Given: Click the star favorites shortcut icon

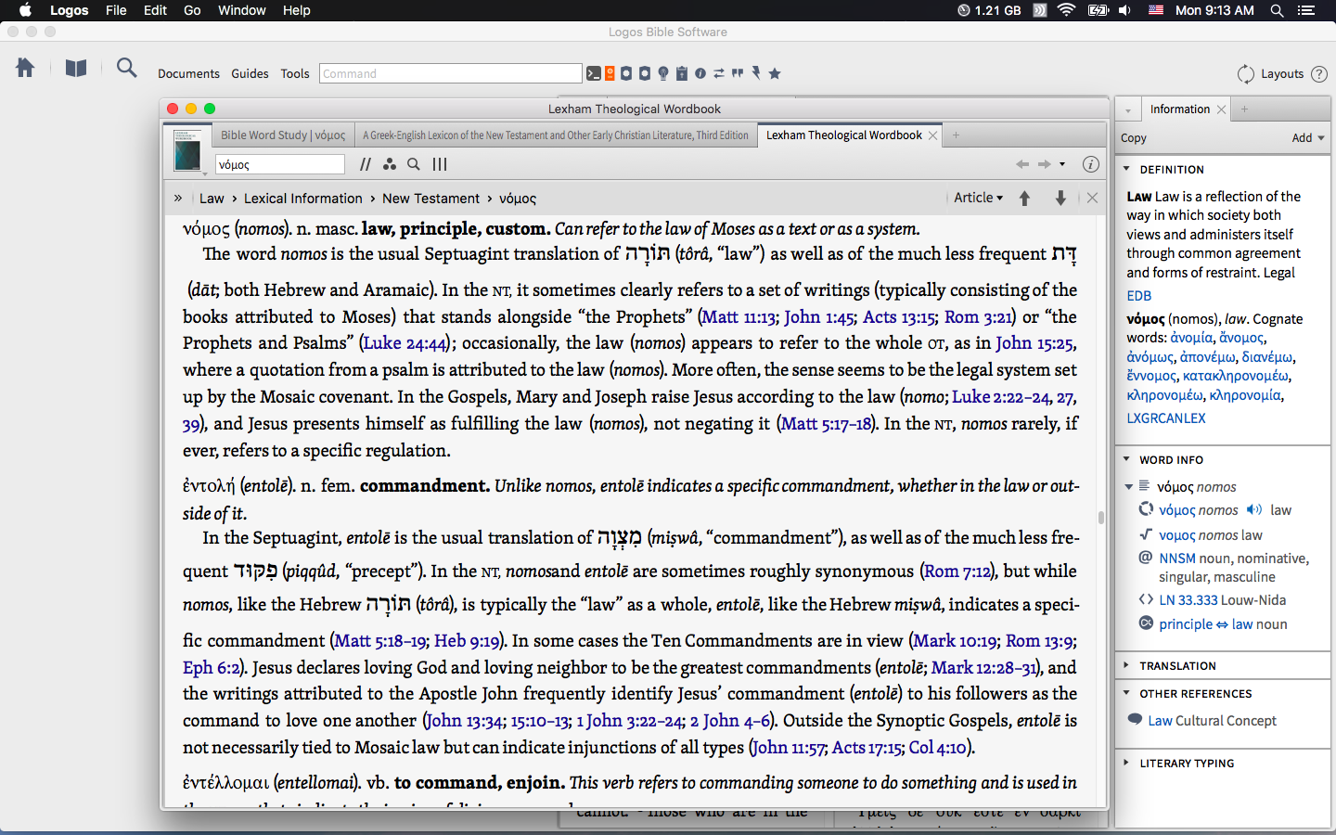Looking at the screenshot, I should click(x=775, y=73).
